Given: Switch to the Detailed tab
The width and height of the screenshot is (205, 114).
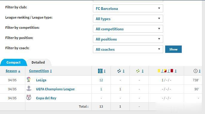Looking at the screenshot, I should pyautogui.click(x=38, y=62).
